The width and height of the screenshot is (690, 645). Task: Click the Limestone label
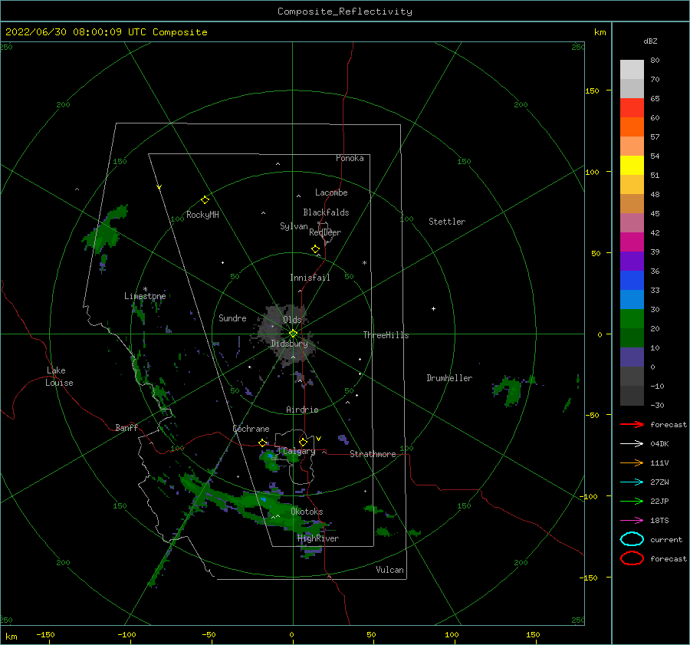click(x=145, y=296)
